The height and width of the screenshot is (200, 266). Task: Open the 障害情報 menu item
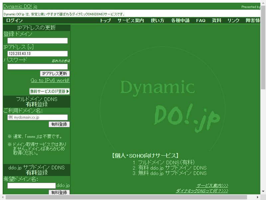(253, 20)
